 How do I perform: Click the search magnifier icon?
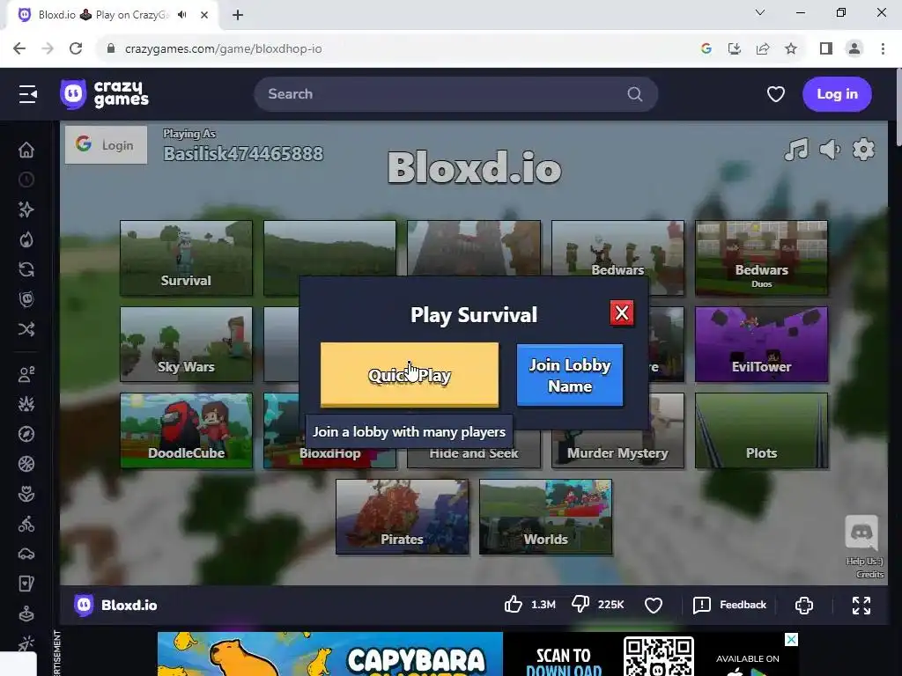coord(634,94)
